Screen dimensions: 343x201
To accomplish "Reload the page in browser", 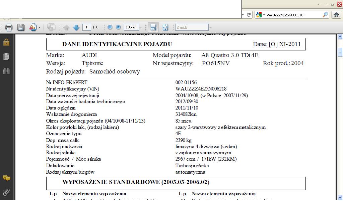I will (249, 15).
